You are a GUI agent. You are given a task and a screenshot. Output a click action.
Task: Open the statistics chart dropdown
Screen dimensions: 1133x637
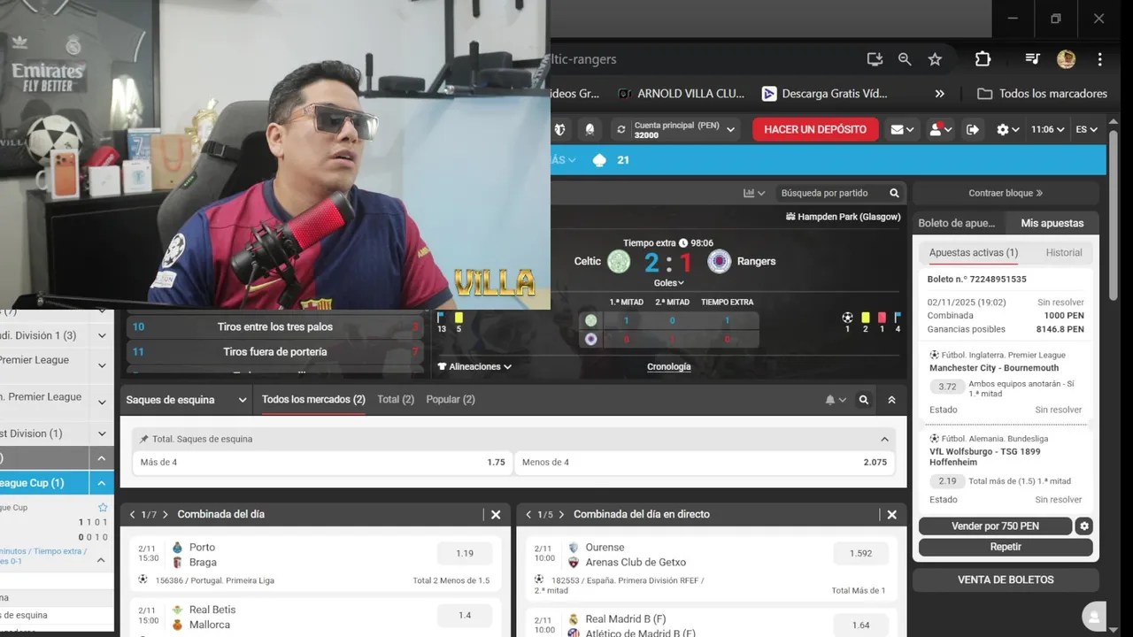(x=754, y=193)
